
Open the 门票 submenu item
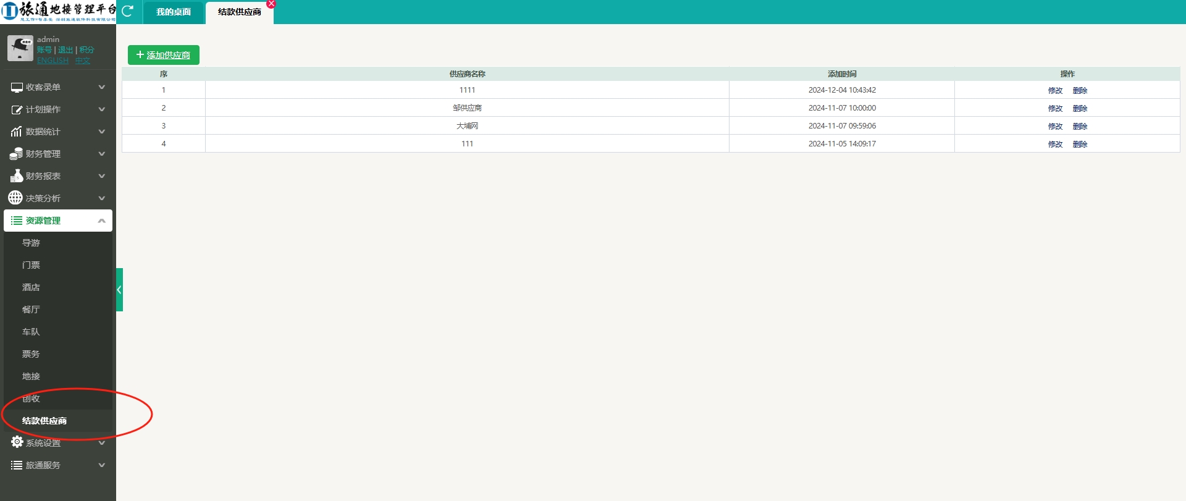[x=31, y=265]
